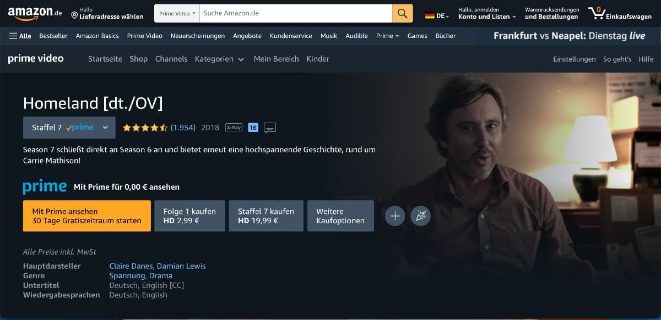
Task: Click the location pin Lieferadresse wählen
Action: (x=107, y=13)
